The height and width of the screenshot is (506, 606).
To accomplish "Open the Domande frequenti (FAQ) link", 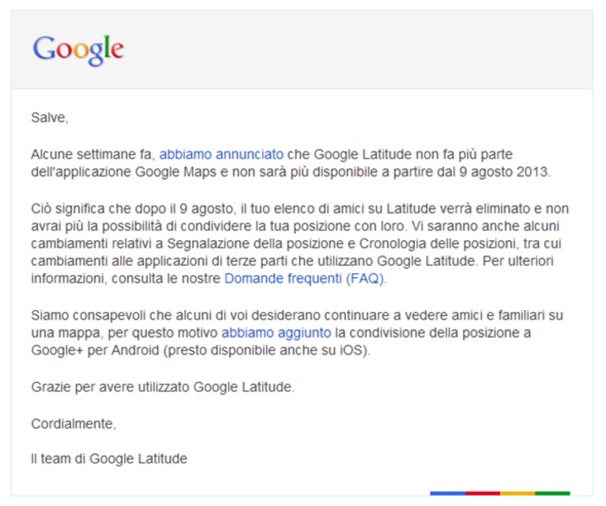I will click(304, 278).
